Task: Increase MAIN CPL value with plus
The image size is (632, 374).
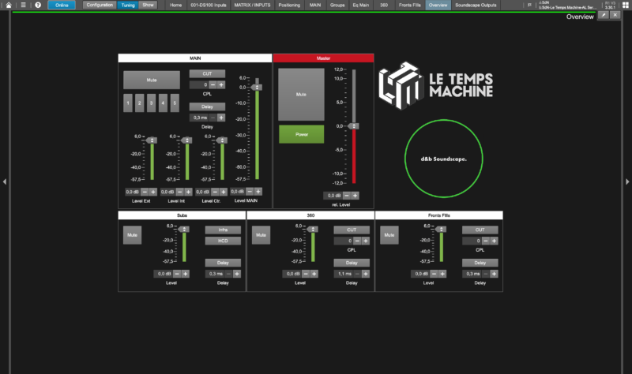Action: point(221,84)
